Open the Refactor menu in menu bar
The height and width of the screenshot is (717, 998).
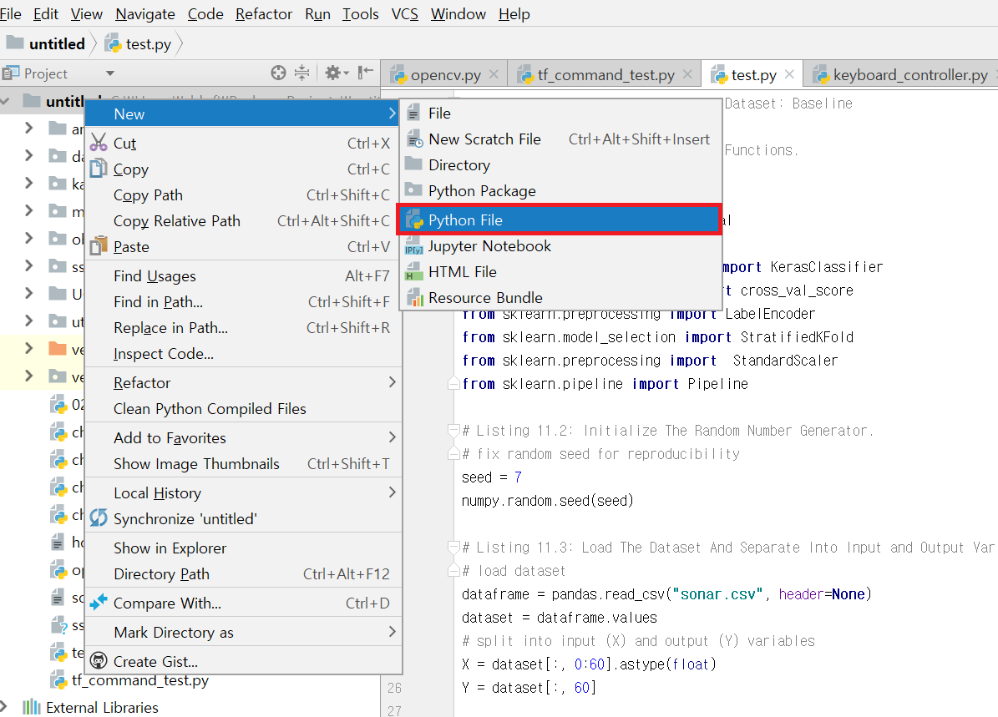pos(264,14)
